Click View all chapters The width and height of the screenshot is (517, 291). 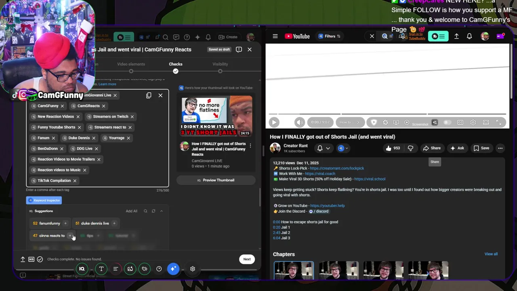point(491,254)
